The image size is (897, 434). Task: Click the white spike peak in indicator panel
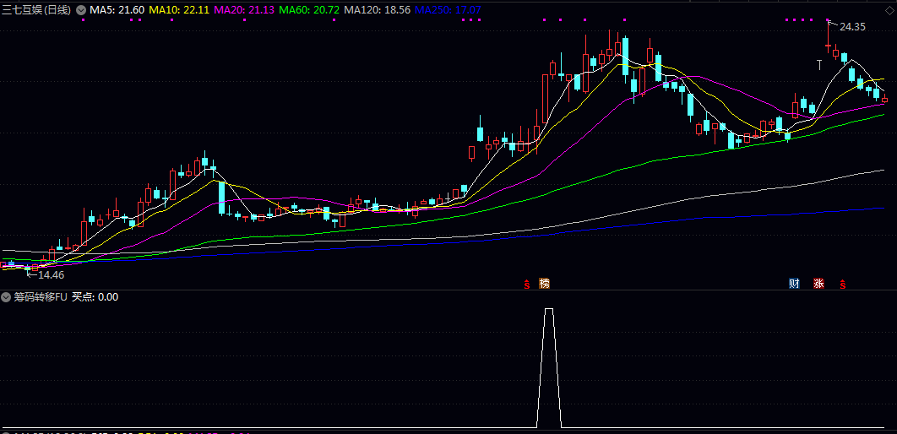[x=549, y=309]
